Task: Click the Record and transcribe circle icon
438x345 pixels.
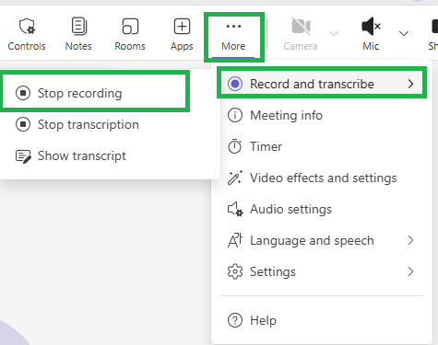Action: [235, 84]
